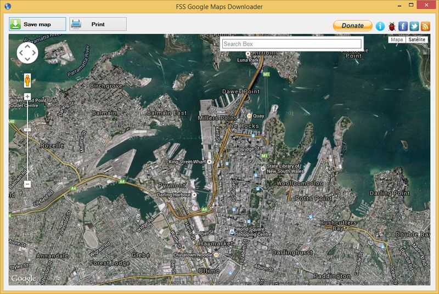439x294 pixels.
Task: Click the Pyrmont map label
Action: 172,185
